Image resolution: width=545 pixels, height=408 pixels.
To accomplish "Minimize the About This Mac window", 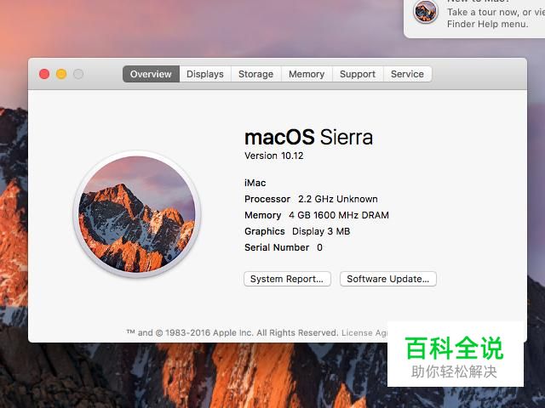I will tap(61, 74).
